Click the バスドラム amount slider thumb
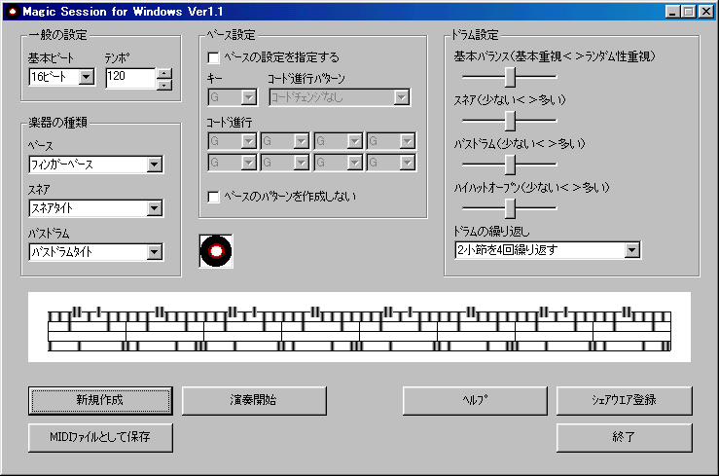Screen dimensions: 719x476 (x=510, y=165)
